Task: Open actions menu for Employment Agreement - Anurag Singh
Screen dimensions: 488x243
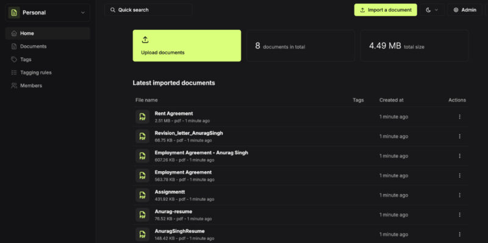Action: [459, 156]
